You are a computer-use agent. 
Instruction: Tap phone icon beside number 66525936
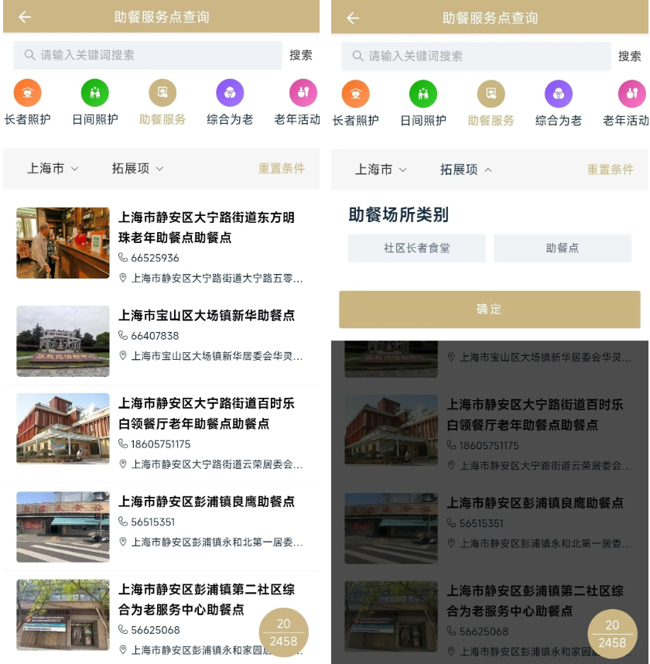coord(123,258)
